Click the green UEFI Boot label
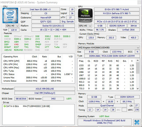Screen dimensions: 142x127 coord(104,116)
